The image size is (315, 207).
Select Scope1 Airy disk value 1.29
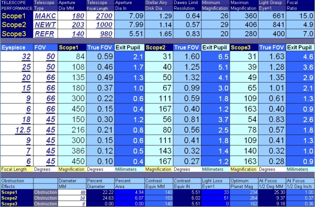[x=159, y=16]
